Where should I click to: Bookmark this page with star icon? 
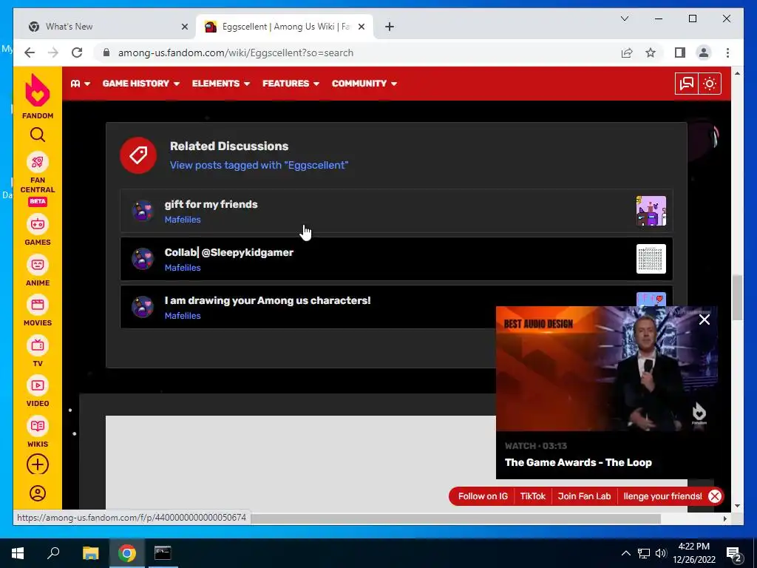[x=651, y=53]
